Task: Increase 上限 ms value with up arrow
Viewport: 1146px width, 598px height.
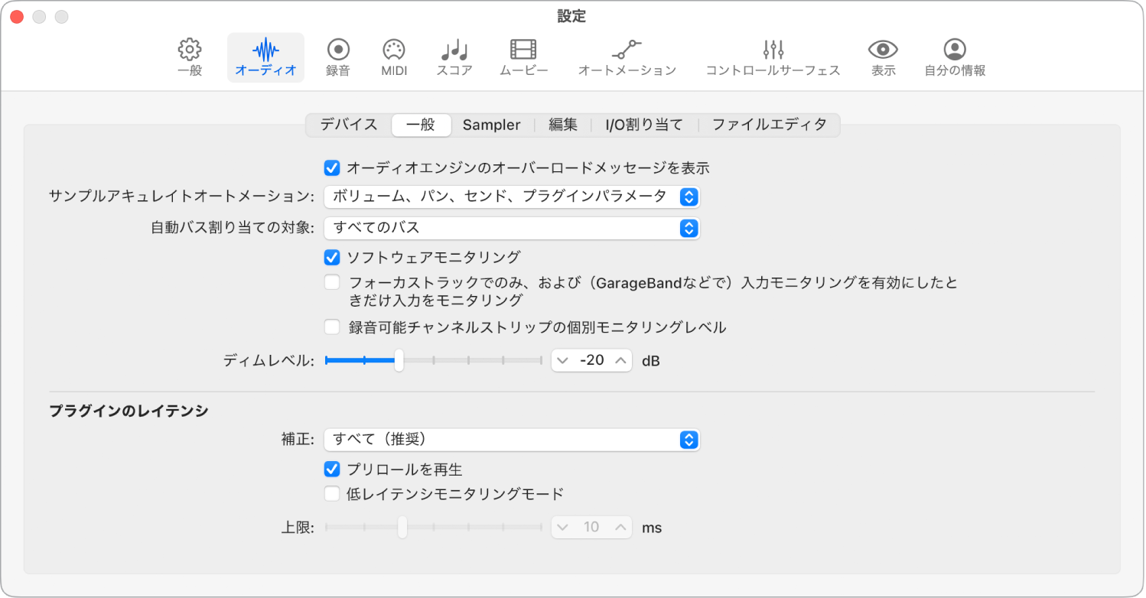Action: coord(620,527)
